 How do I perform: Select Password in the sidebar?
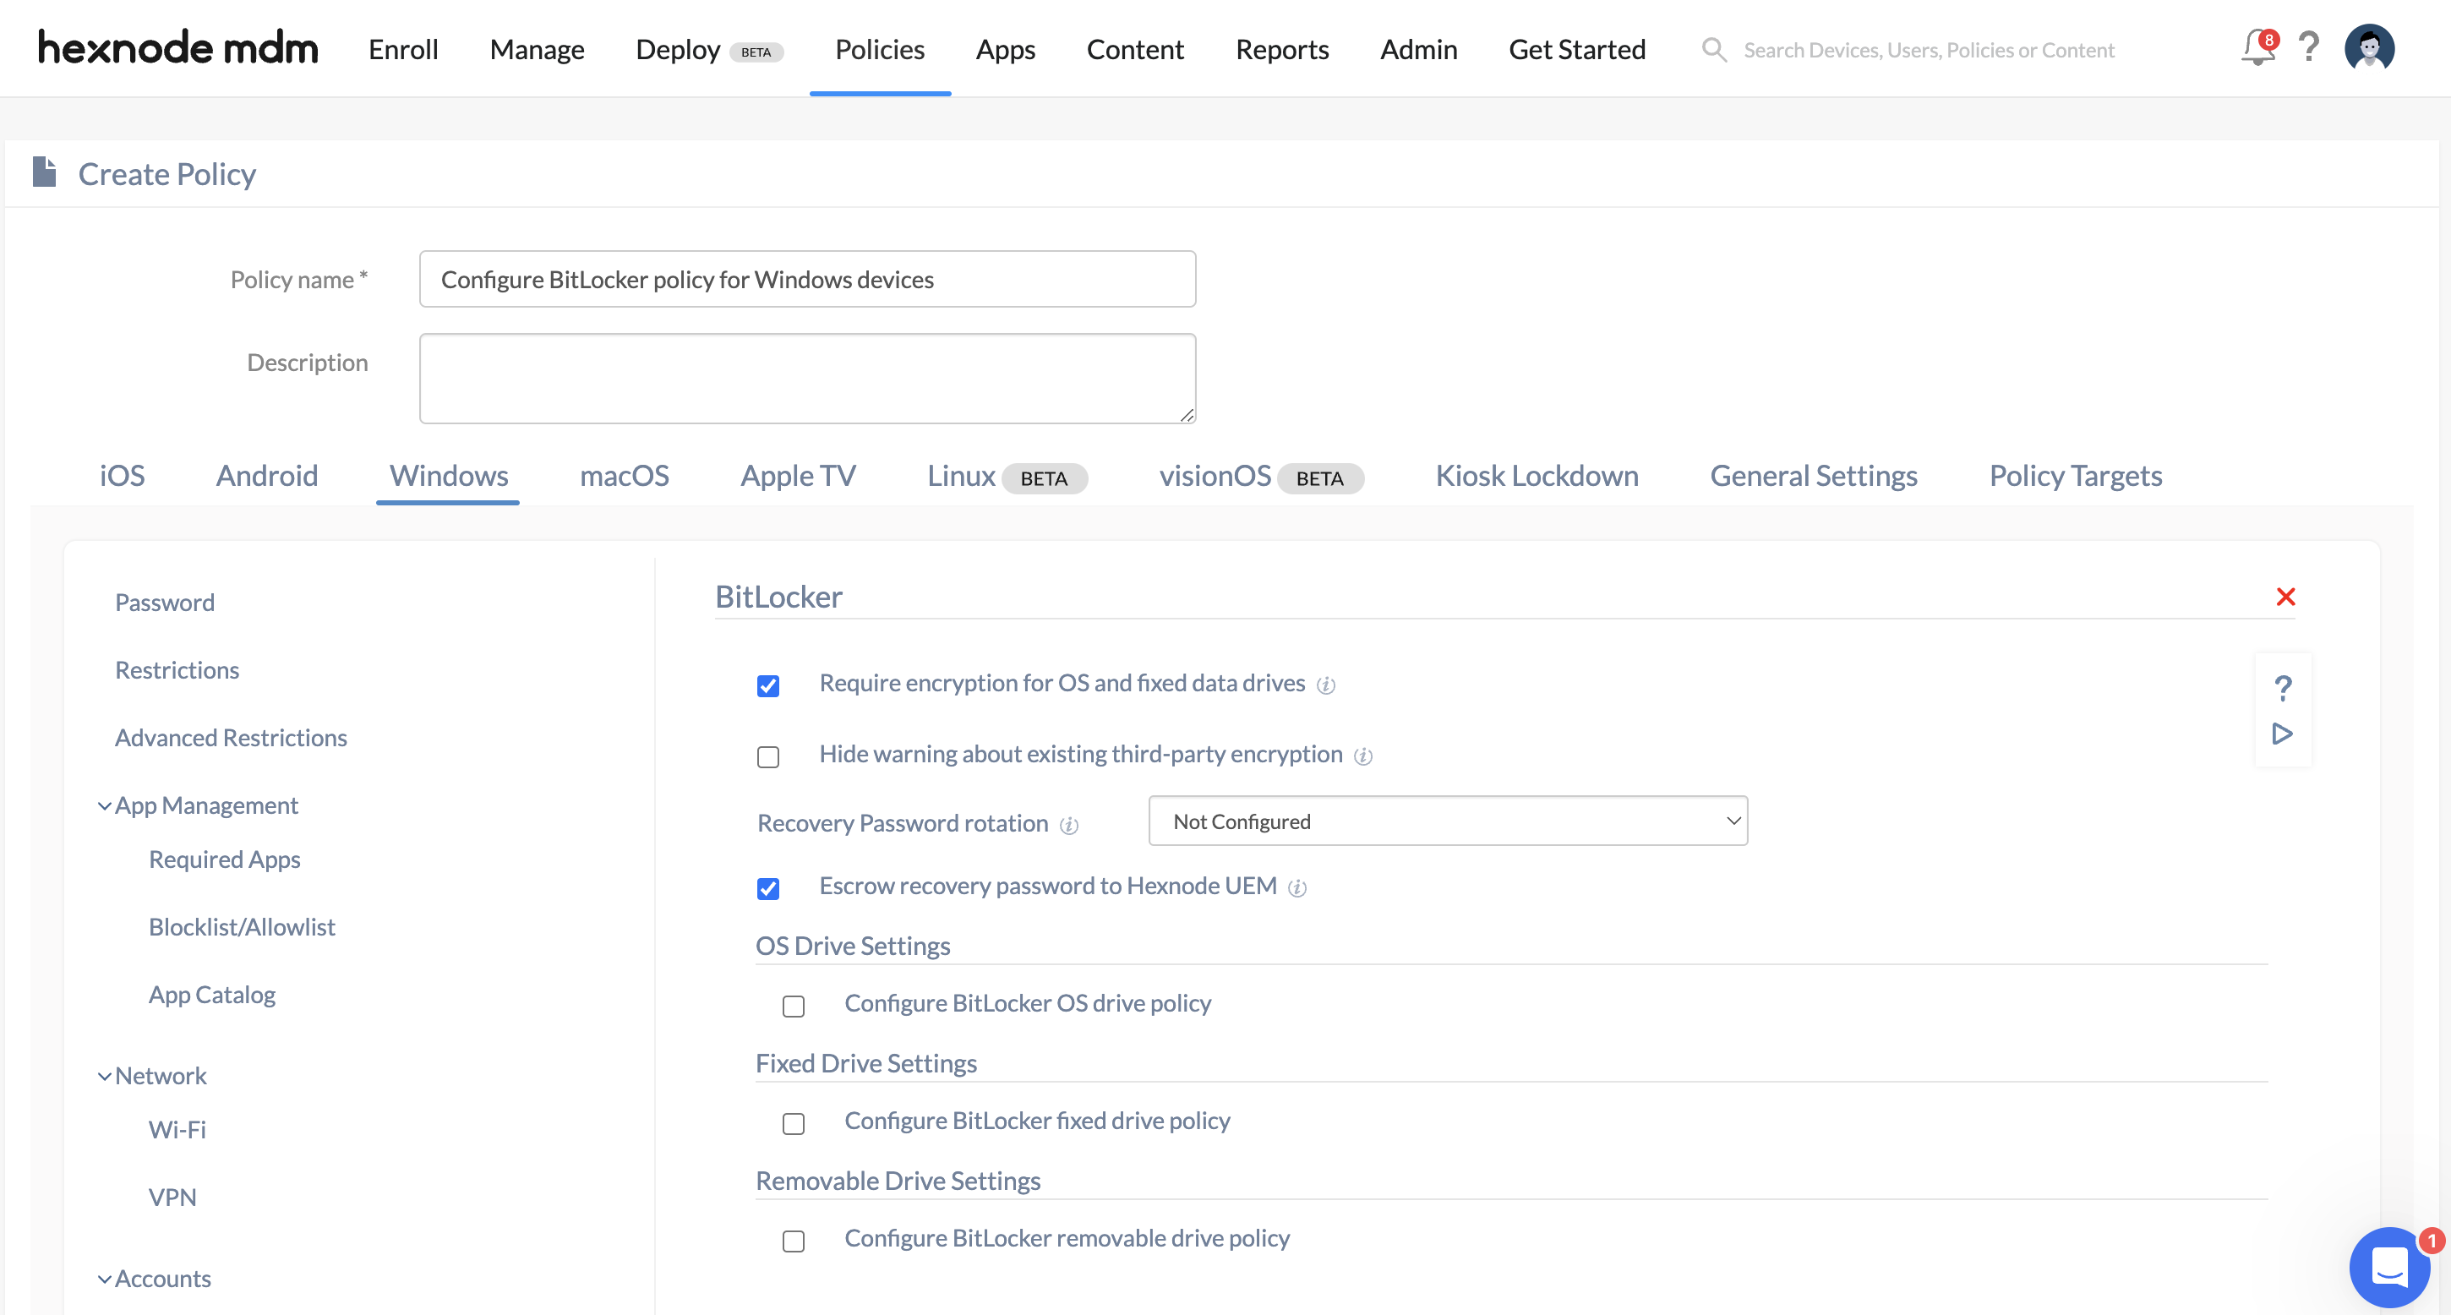tap(165, 603)
